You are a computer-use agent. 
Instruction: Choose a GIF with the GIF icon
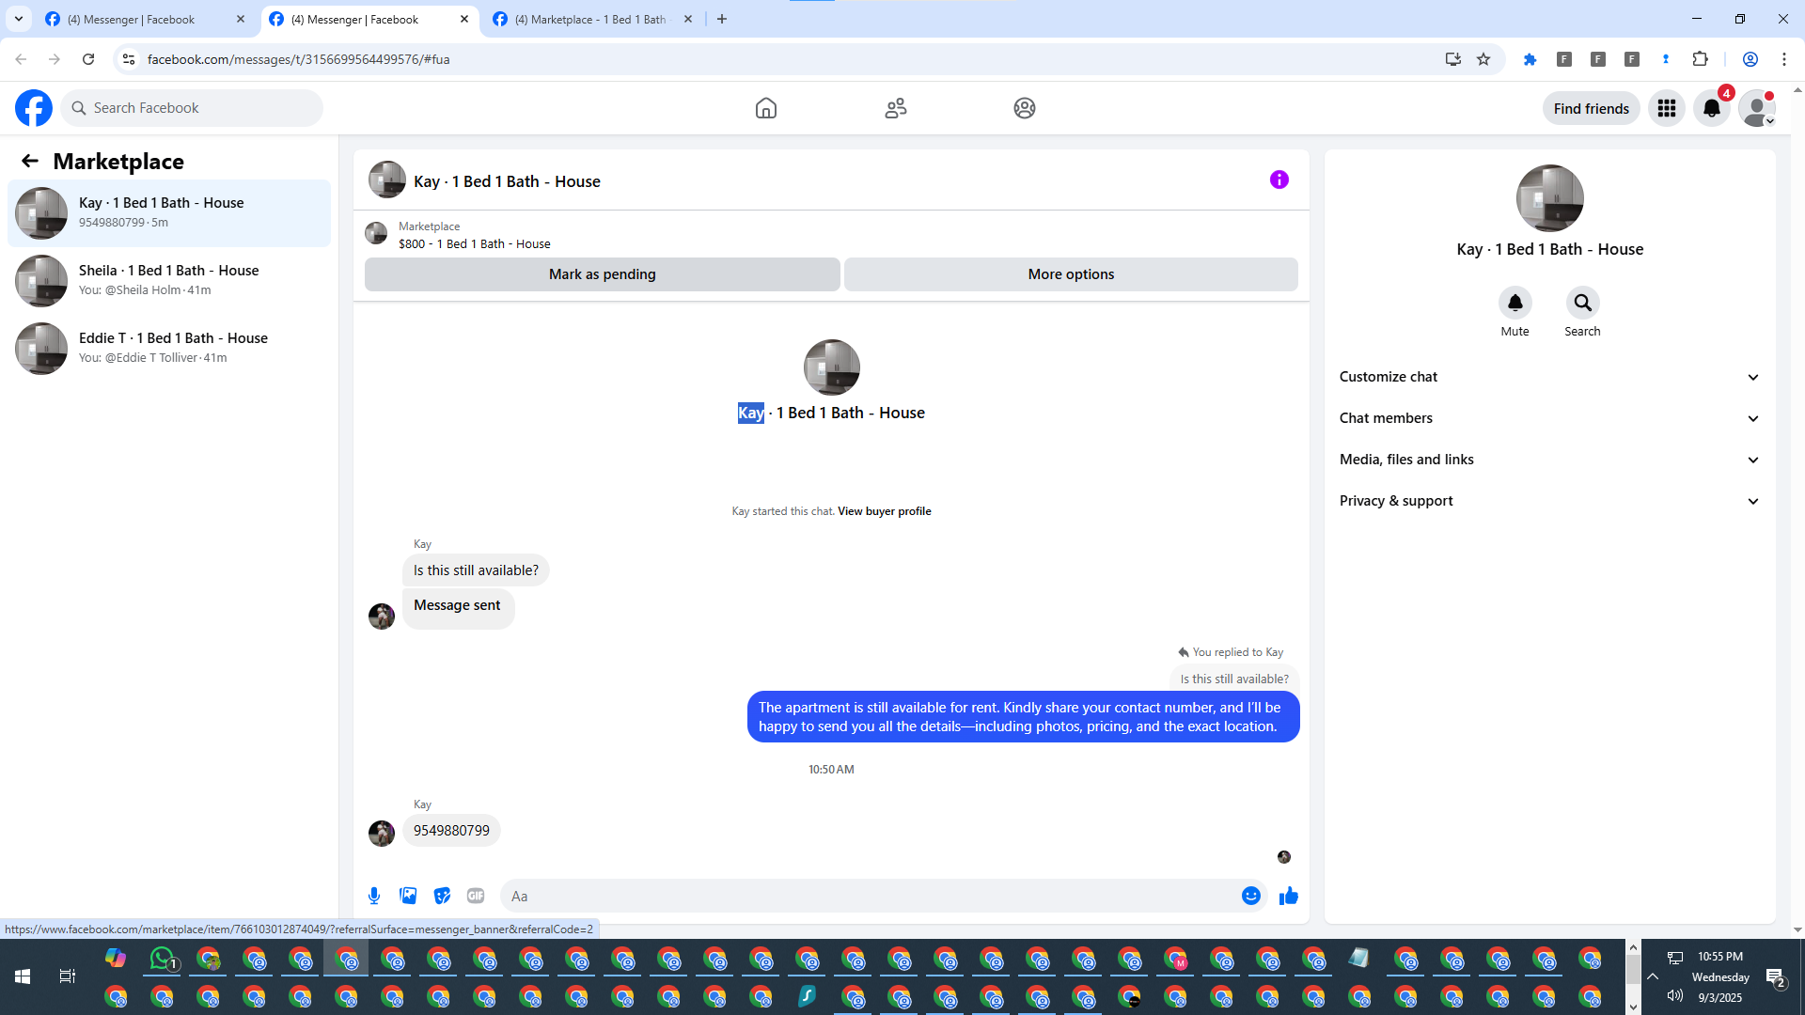tap(476, 896)
